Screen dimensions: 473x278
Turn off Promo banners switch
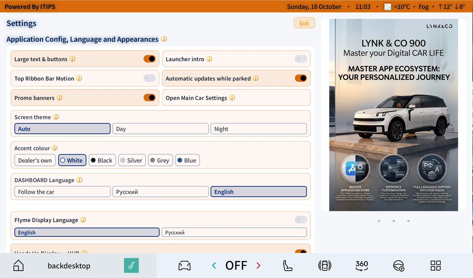150,98
